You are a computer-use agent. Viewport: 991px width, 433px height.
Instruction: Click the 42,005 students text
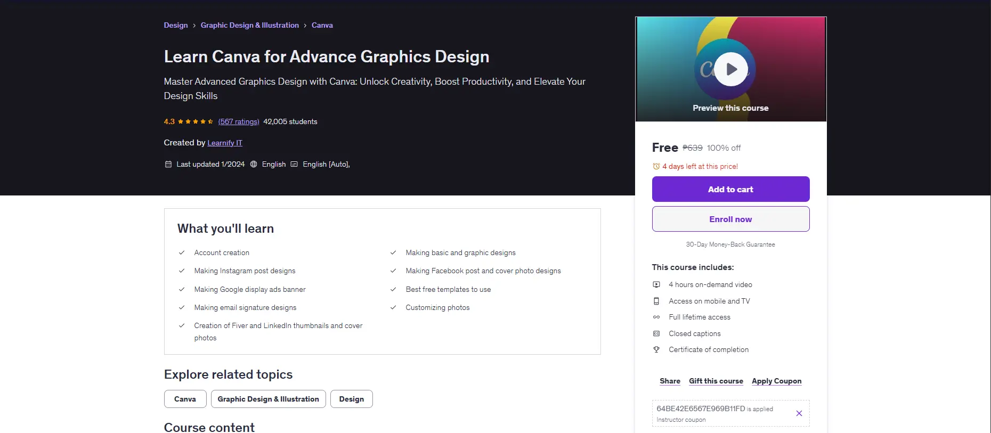(x=290, y=121)
